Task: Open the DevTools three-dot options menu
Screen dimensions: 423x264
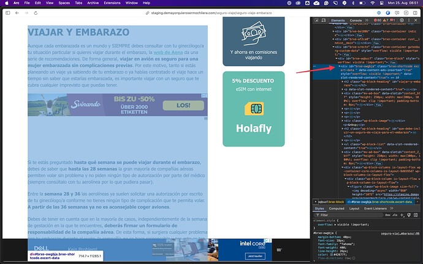Action: 409,20
